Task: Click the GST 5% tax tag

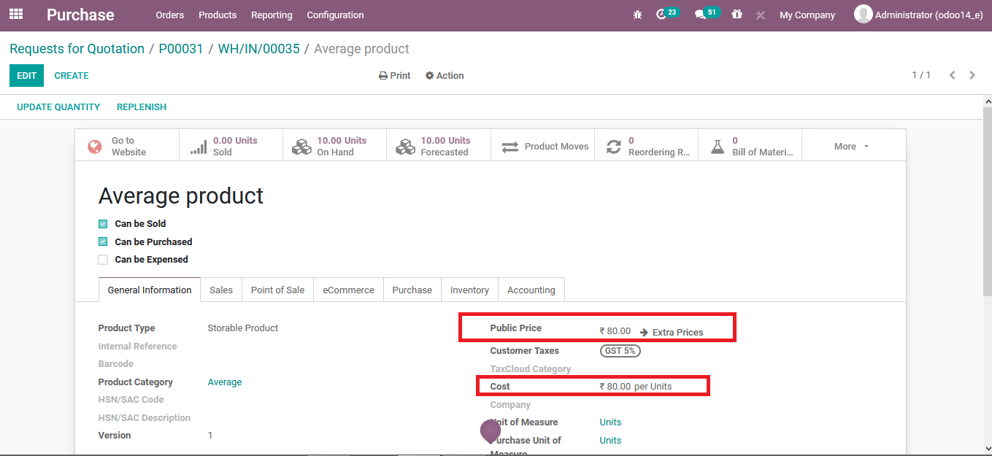Action: [x=620, y=351]
